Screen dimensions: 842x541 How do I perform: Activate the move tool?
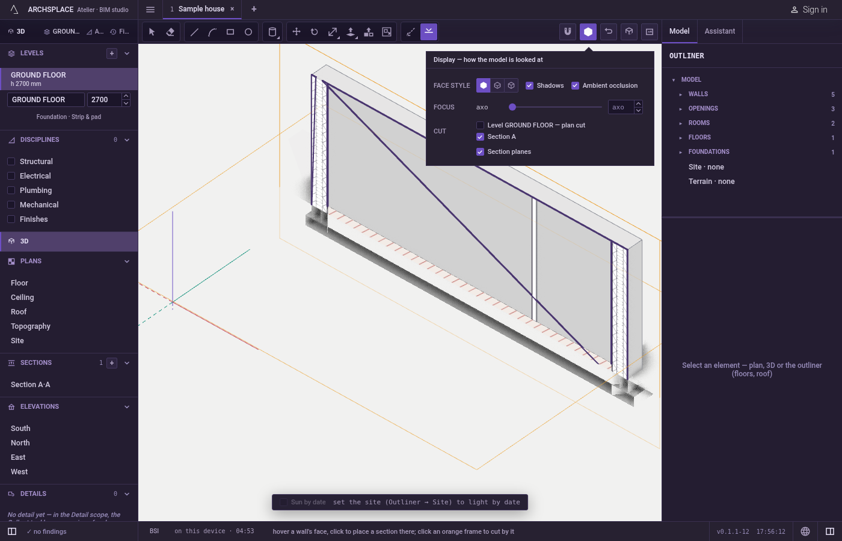(297, 32)
